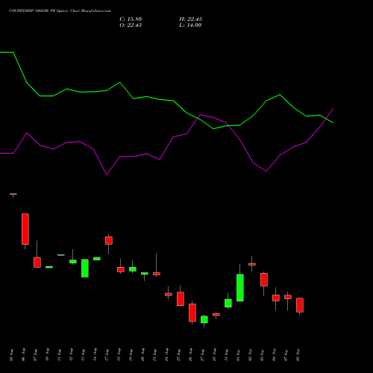Select the red candle above 25 Aug

(x=181, y=299)
